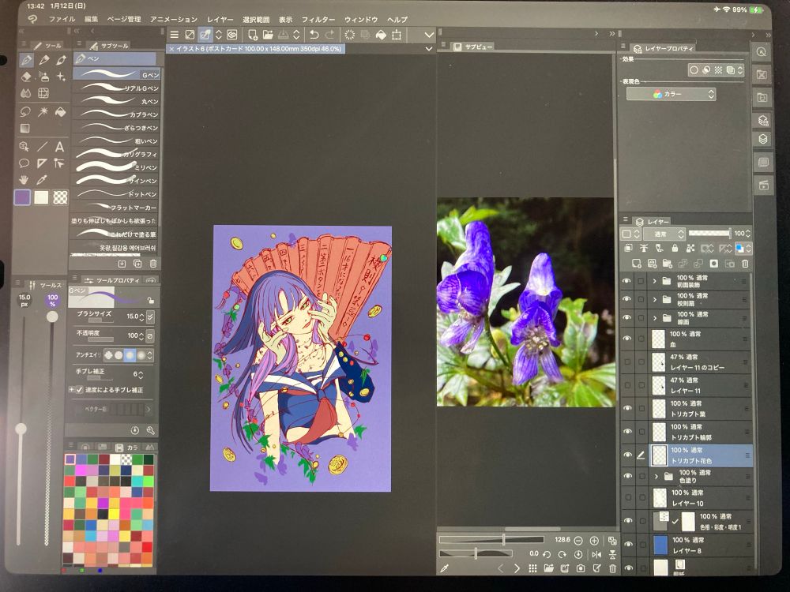Pick the Text tool
This screenshot has height=592, width=790.
pyautogui.click(x=60, y=146)
